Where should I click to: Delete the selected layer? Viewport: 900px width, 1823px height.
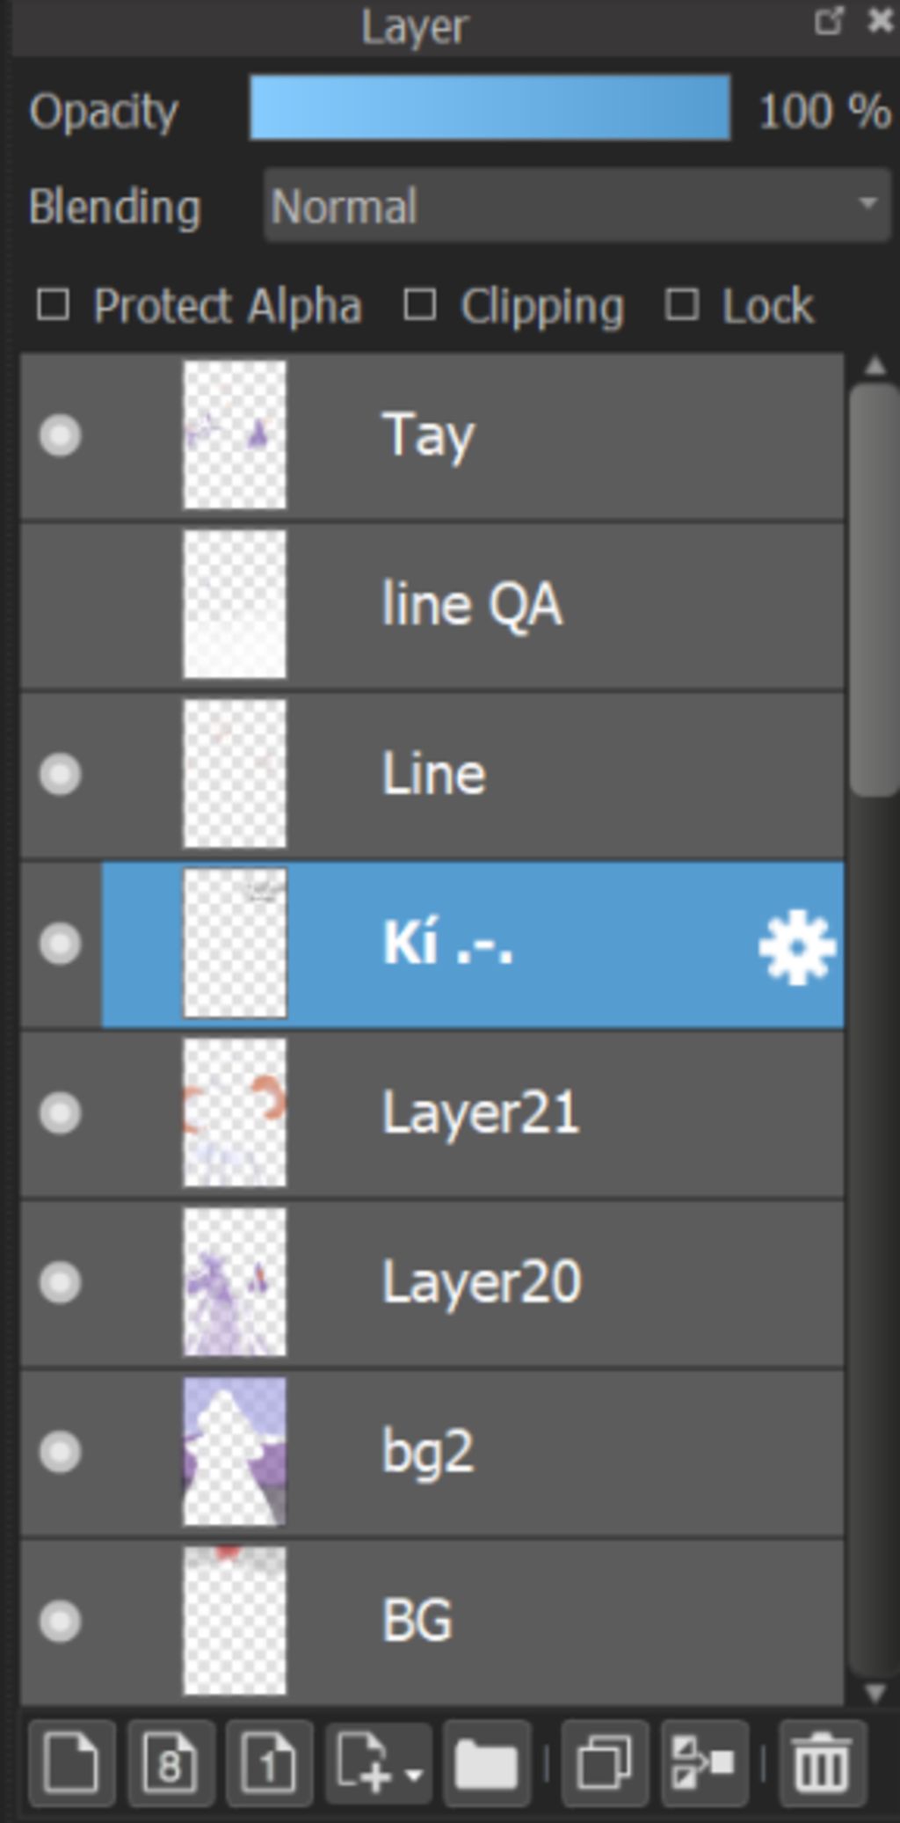click(822, 1762)
